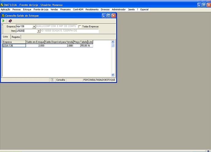The width and height of the screenshot is (211, 152).
Task: Open the Diversos menu
Action: click(105, 9)
